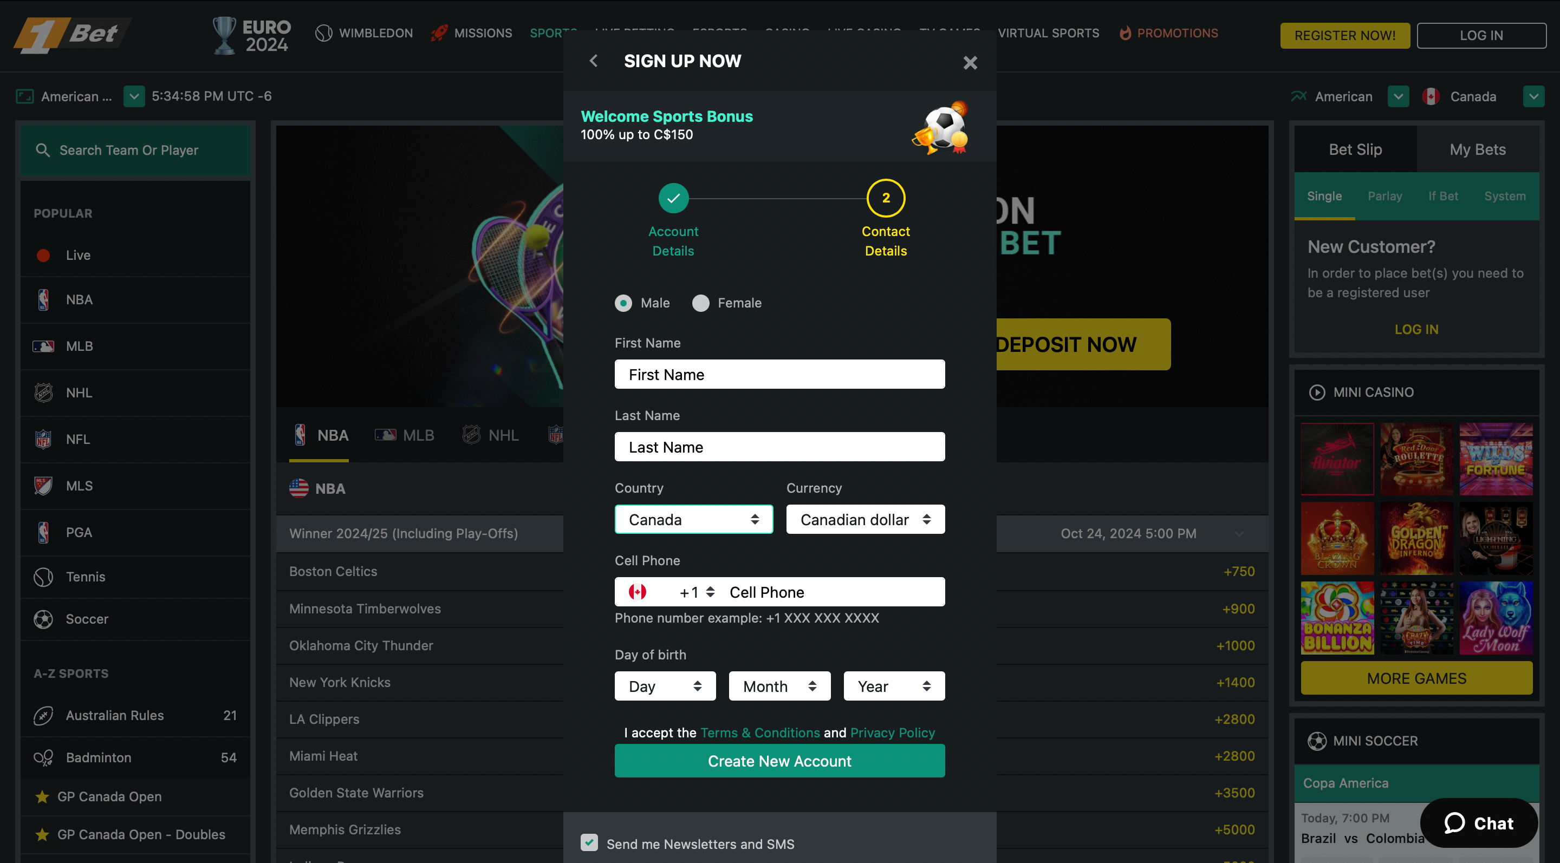Open the Mini Casino play icon panel

pyautogui.click(x=1318, y=392)
